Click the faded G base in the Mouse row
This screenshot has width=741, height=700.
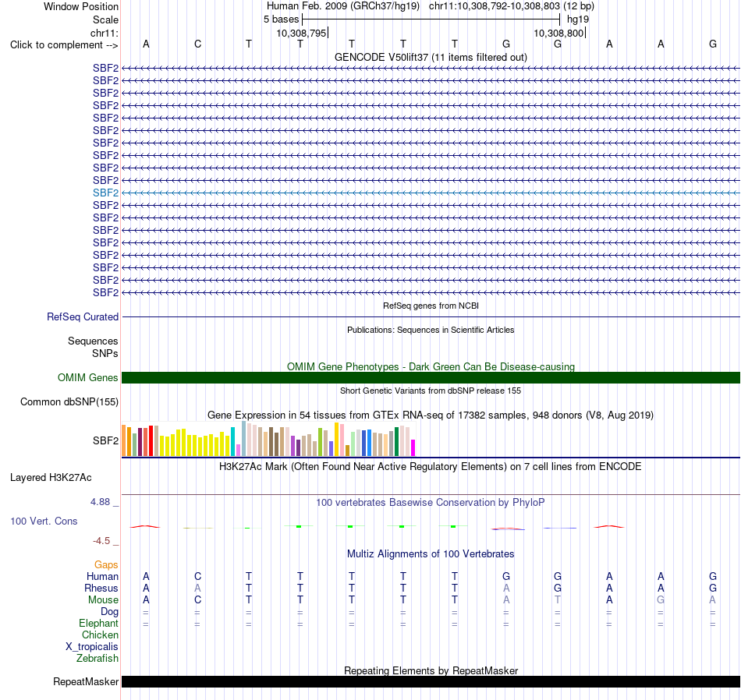(661, 600)
